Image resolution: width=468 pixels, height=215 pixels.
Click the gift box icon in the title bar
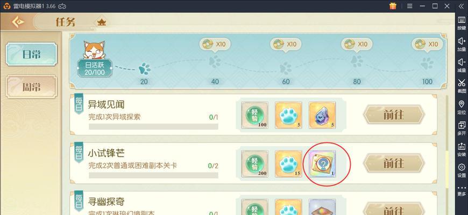pyautogui.click(x=393, y=6)
